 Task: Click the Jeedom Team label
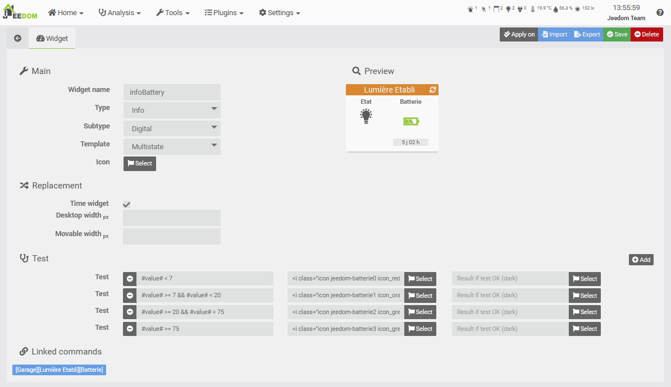point(626,18)
